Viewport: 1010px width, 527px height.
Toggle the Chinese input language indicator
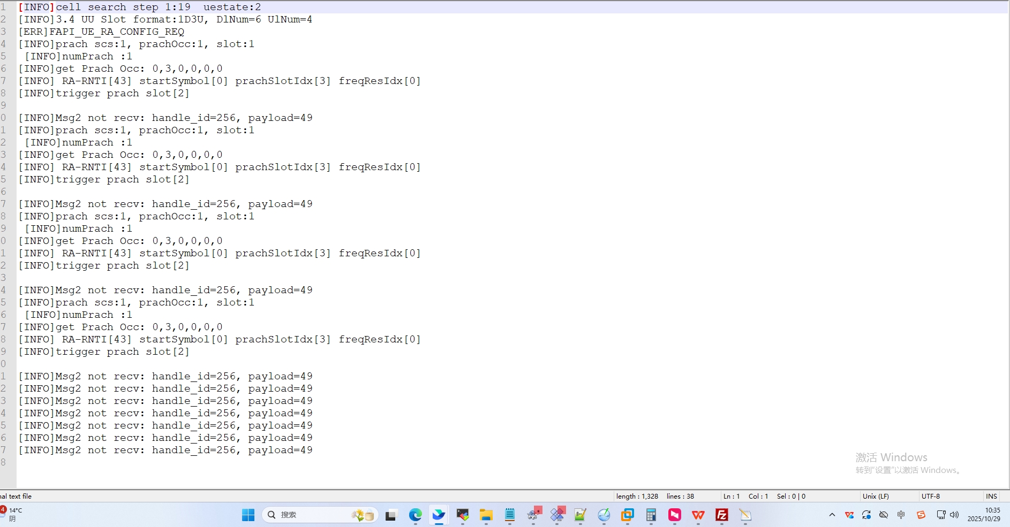901,515
